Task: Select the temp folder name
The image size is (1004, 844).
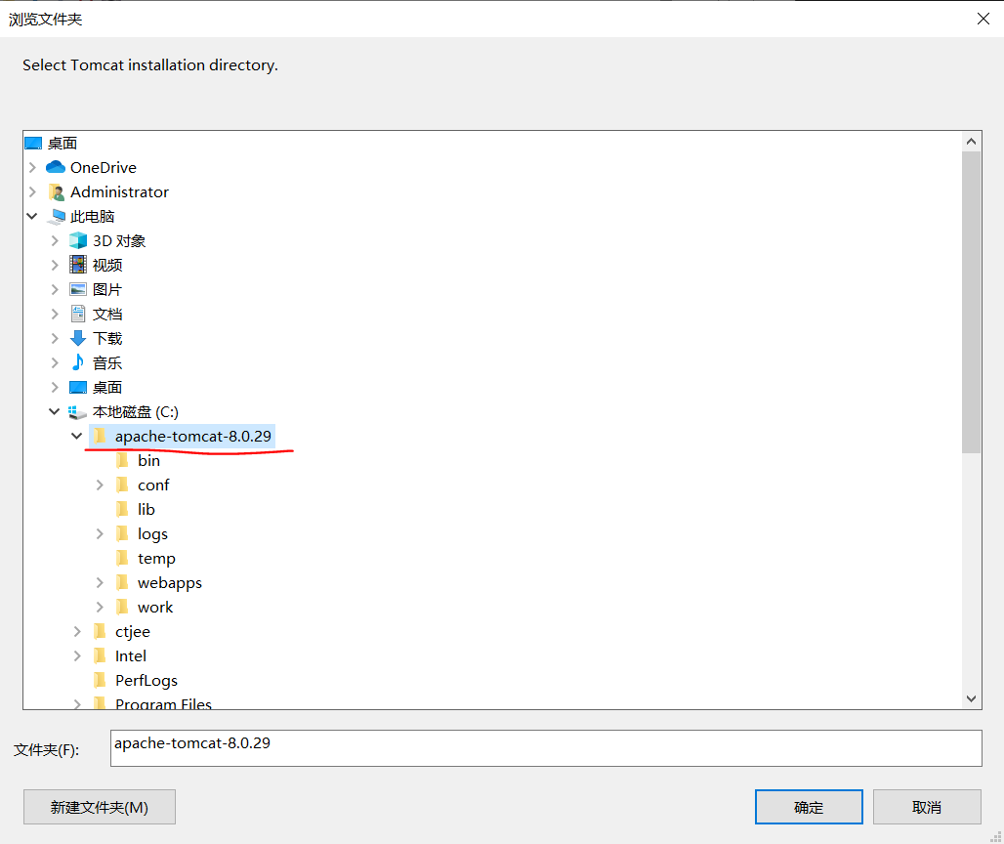Action: (x=156, y=559)
